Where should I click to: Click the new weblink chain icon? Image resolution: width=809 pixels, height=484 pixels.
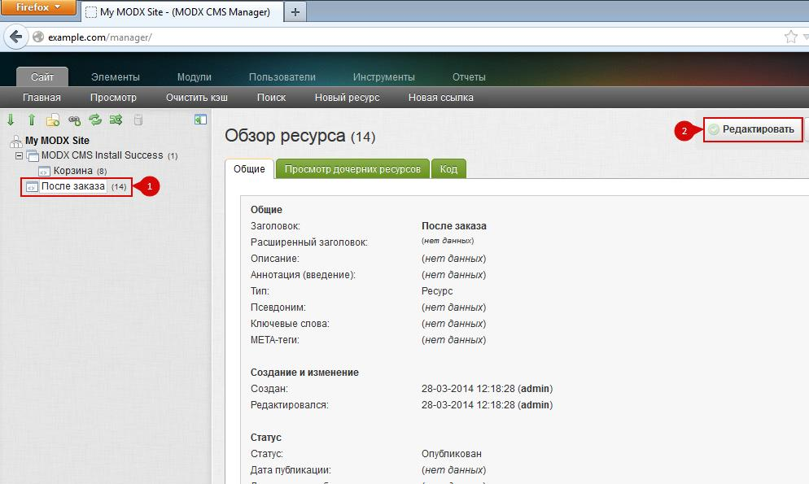74,120
